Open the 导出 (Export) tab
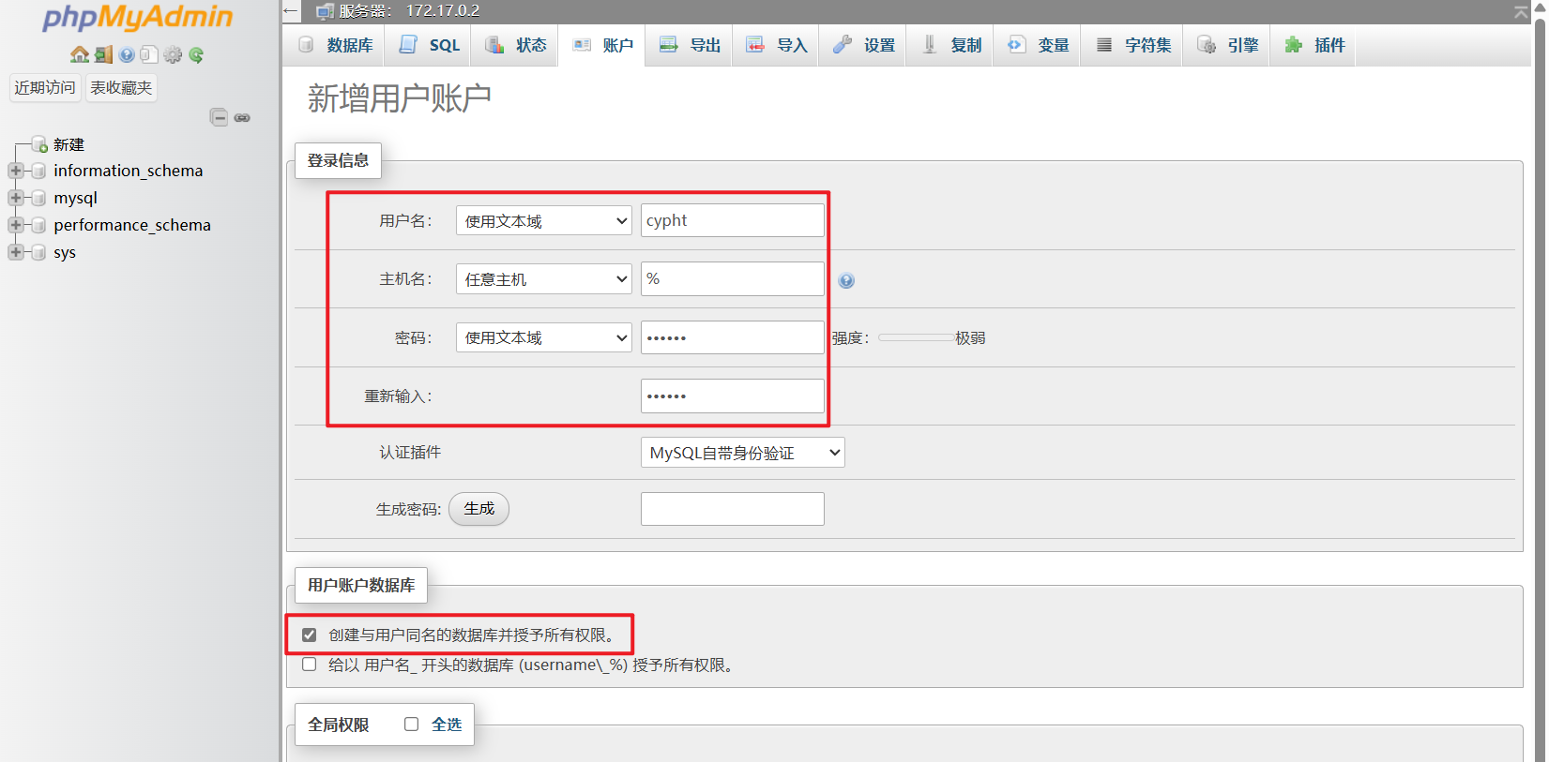This screenshot has height=762, width=1549. click(689, 45)
